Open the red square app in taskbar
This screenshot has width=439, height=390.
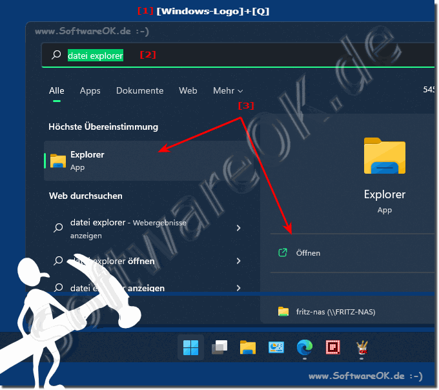[333, 347]
